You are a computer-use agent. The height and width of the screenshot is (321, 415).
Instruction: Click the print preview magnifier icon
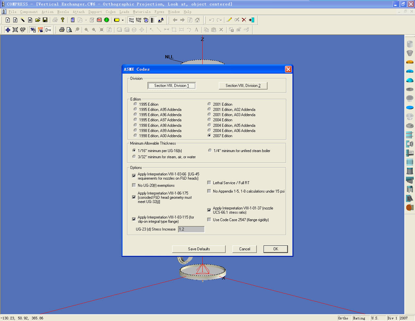tap(69, 30)
